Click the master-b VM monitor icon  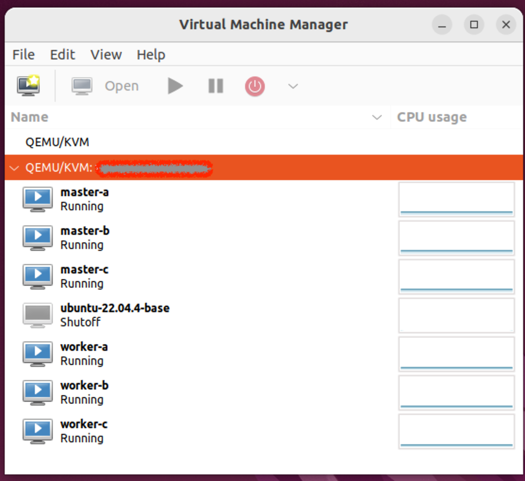click(x=38, y=238)
